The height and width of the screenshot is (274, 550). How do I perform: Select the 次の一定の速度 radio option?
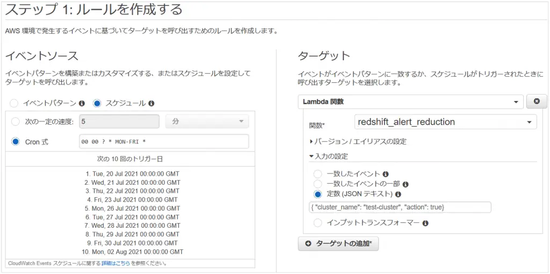click(x=16, y=122)
